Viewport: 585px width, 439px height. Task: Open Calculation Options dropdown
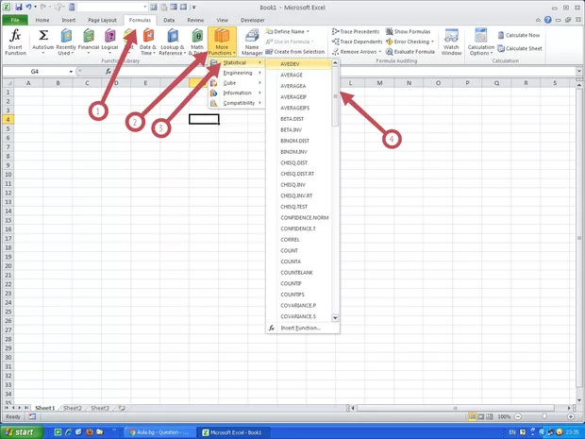pos(481,42)
